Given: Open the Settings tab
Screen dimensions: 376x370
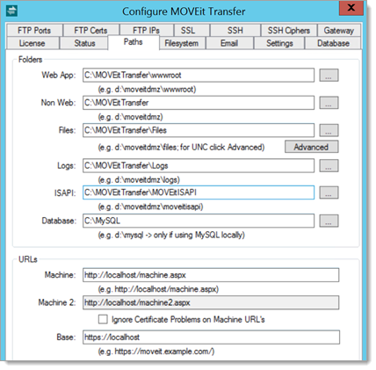Looking at the screenshot, I should pos(279,43).
